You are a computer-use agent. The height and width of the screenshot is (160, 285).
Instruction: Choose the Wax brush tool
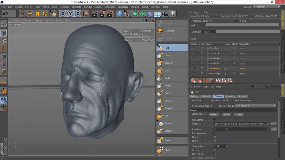pyautogui.click(x=167, y=71)
